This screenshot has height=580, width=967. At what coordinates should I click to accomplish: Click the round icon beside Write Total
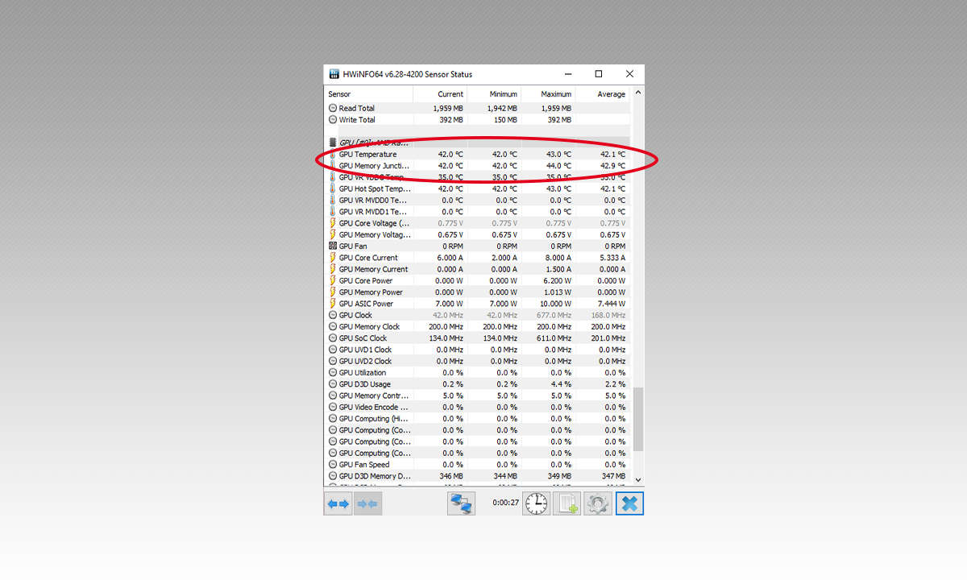click(x=333, y=119)
